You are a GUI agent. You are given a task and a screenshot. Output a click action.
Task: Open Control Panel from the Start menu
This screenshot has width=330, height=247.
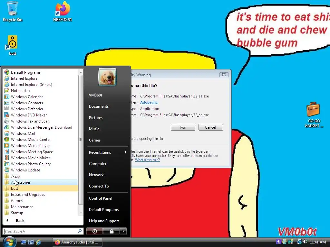pos(107,198)
